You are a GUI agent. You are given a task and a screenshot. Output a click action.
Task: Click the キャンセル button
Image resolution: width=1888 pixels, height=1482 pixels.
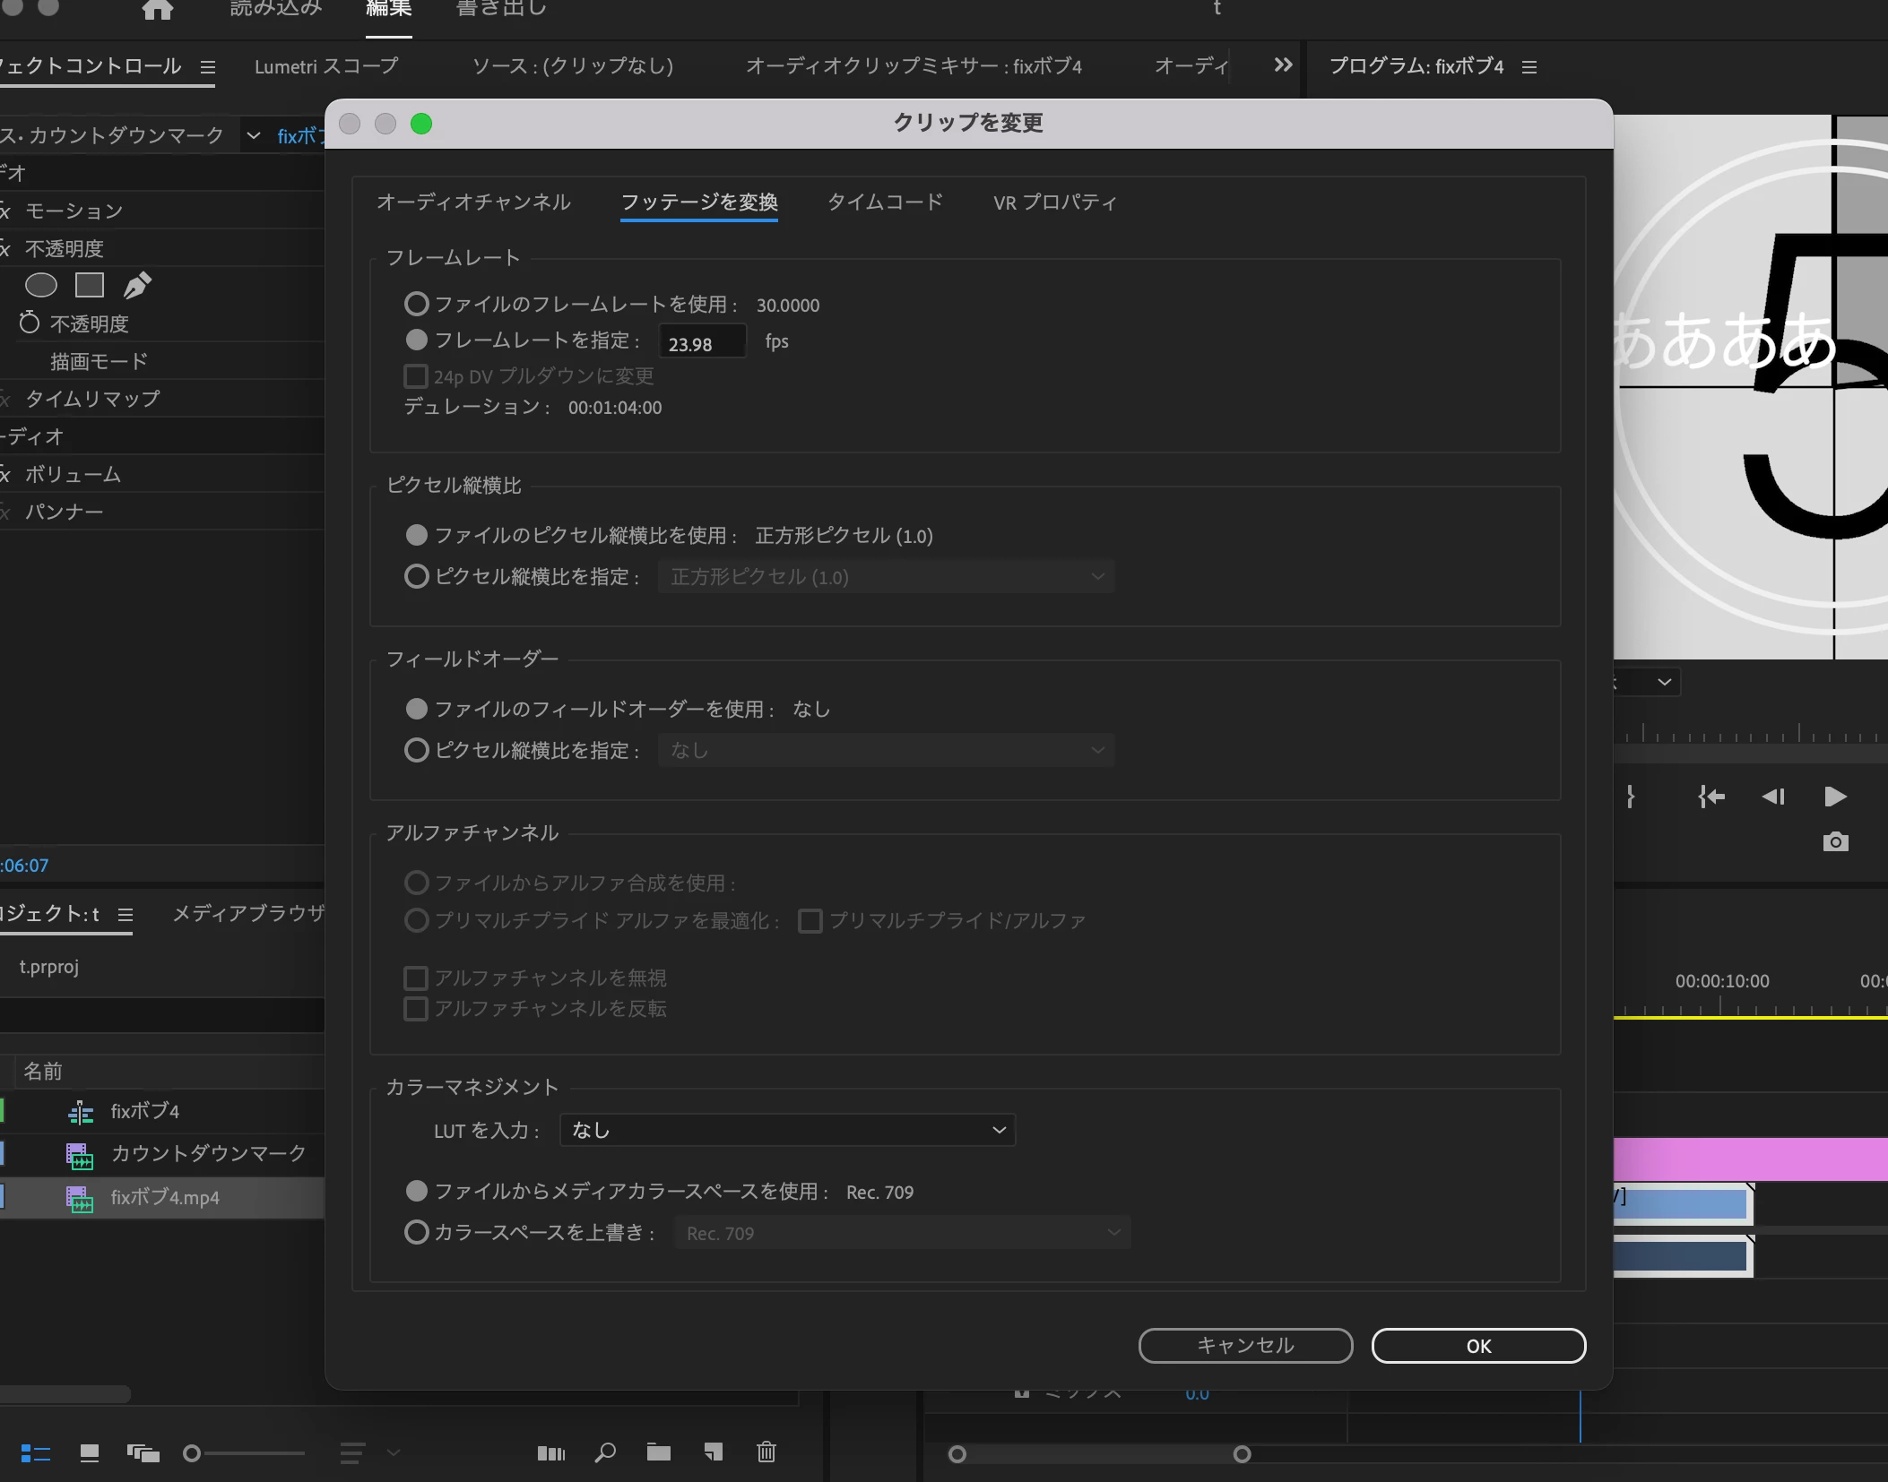point(1245,1346)
